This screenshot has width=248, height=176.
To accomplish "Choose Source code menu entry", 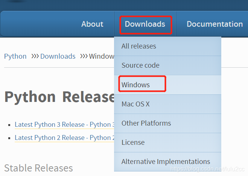I will tap(167, 65).
